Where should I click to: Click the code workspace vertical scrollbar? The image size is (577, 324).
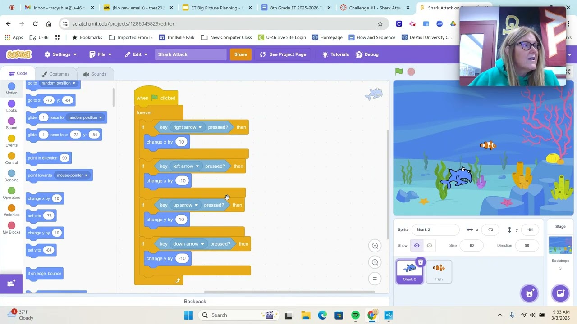coord(387,184)
